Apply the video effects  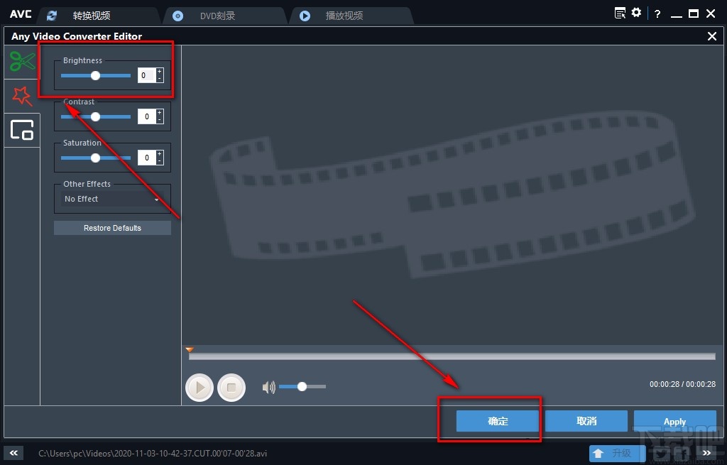point(674,420)
